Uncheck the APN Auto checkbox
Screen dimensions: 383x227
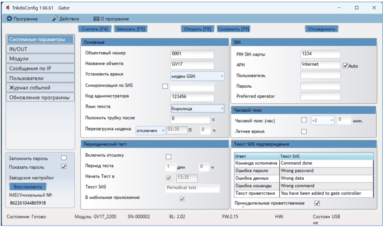point(345,66)
